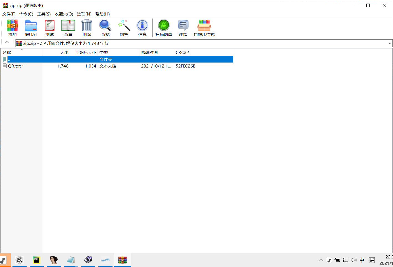The image size is (393, 267).
Task: Expand the archive path dropdown
Action: [390, 43]
